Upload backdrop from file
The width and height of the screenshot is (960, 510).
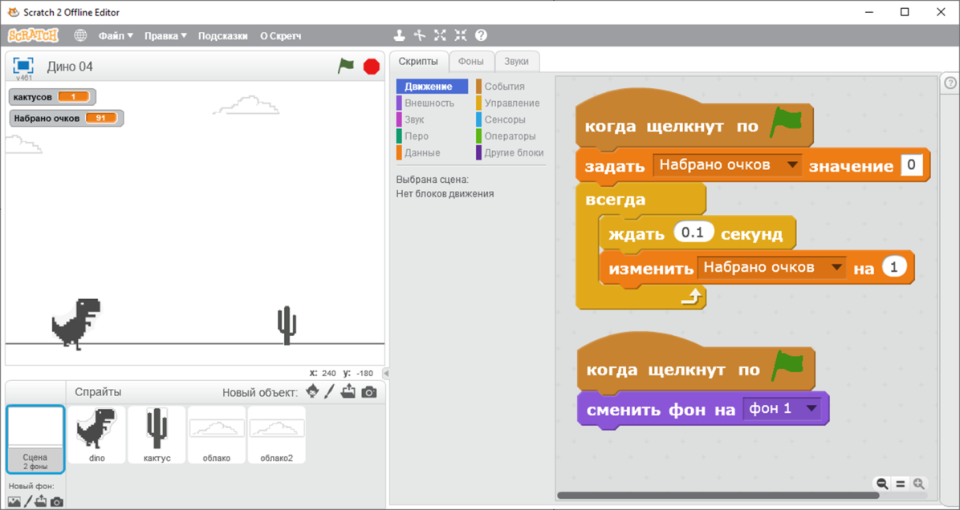[x=40, y=502]
